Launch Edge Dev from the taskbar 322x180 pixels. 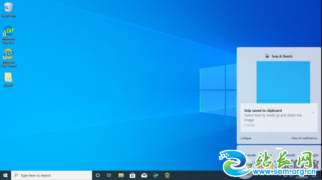coord(156,175)
